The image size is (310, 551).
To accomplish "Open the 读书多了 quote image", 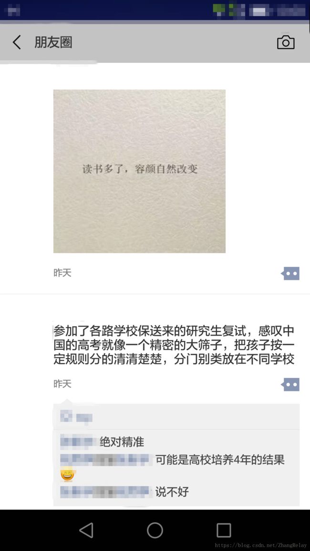I will 139,171.
